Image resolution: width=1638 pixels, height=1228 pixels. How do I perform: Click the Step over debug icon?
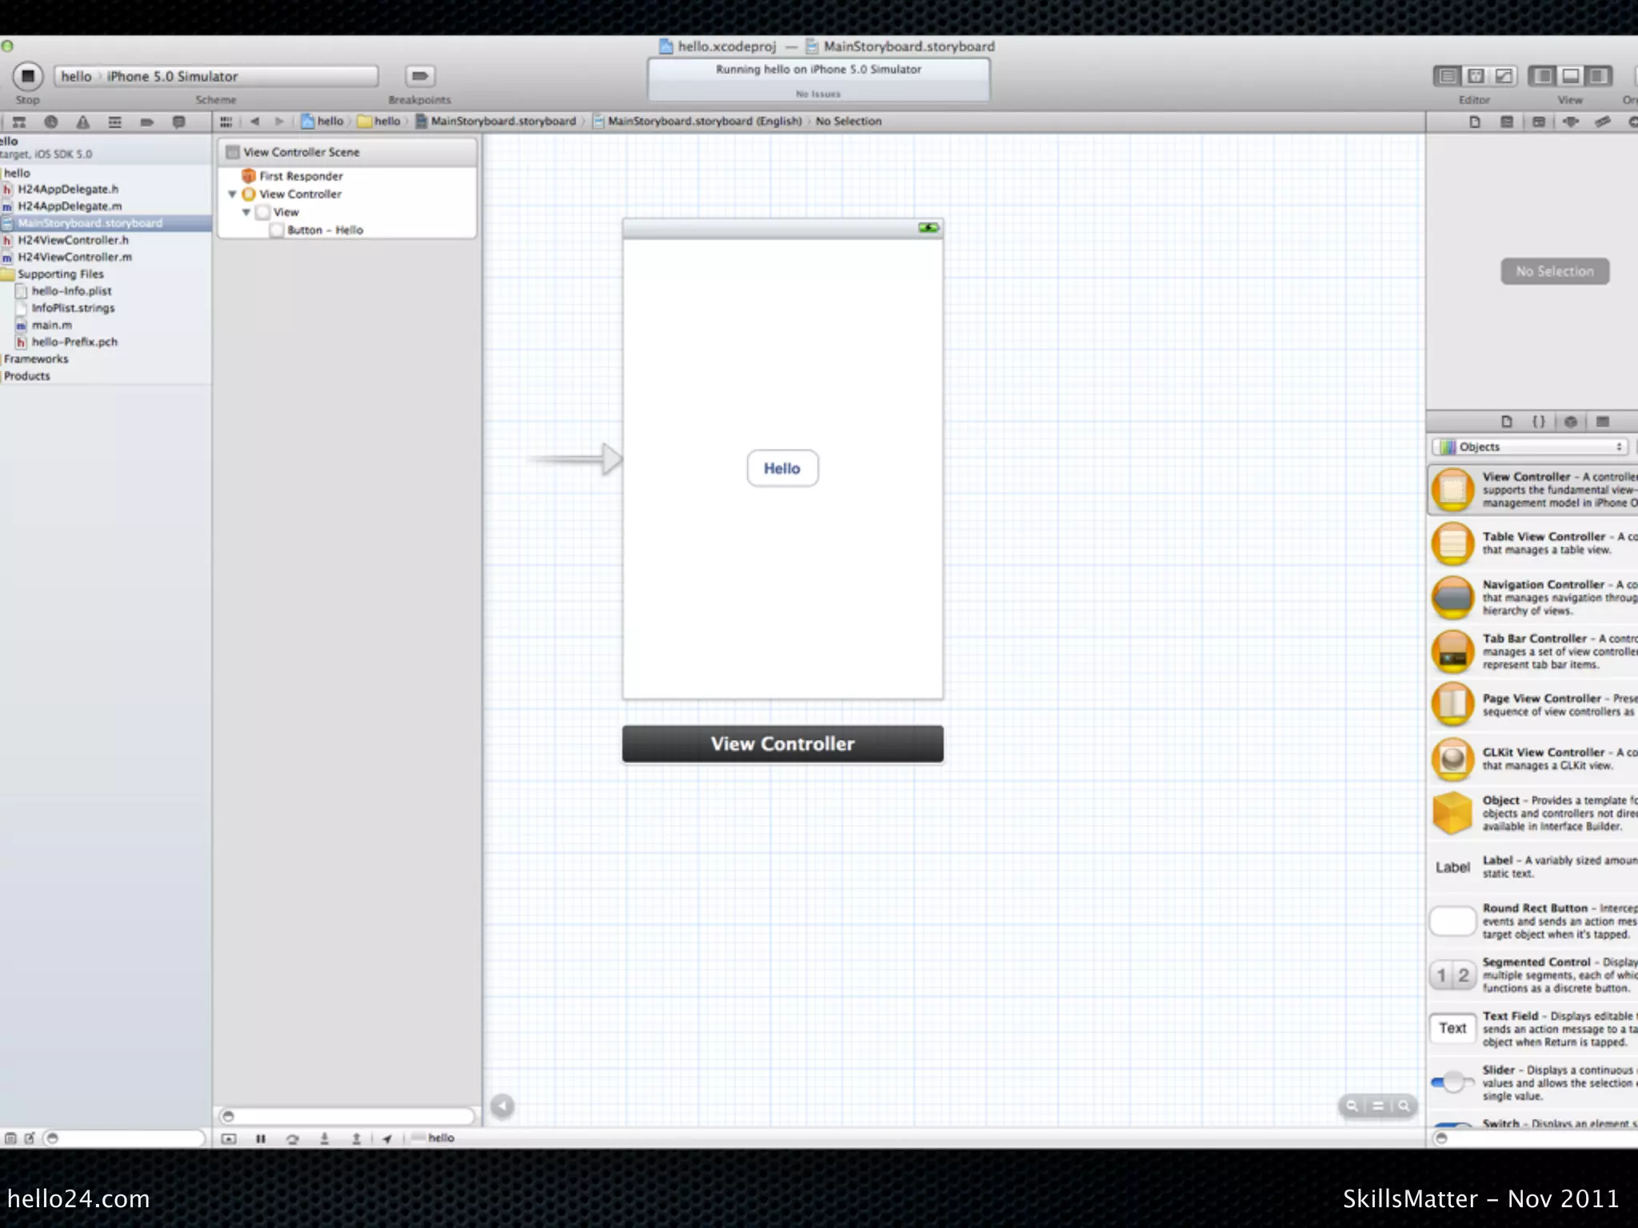pos(293,1138)
